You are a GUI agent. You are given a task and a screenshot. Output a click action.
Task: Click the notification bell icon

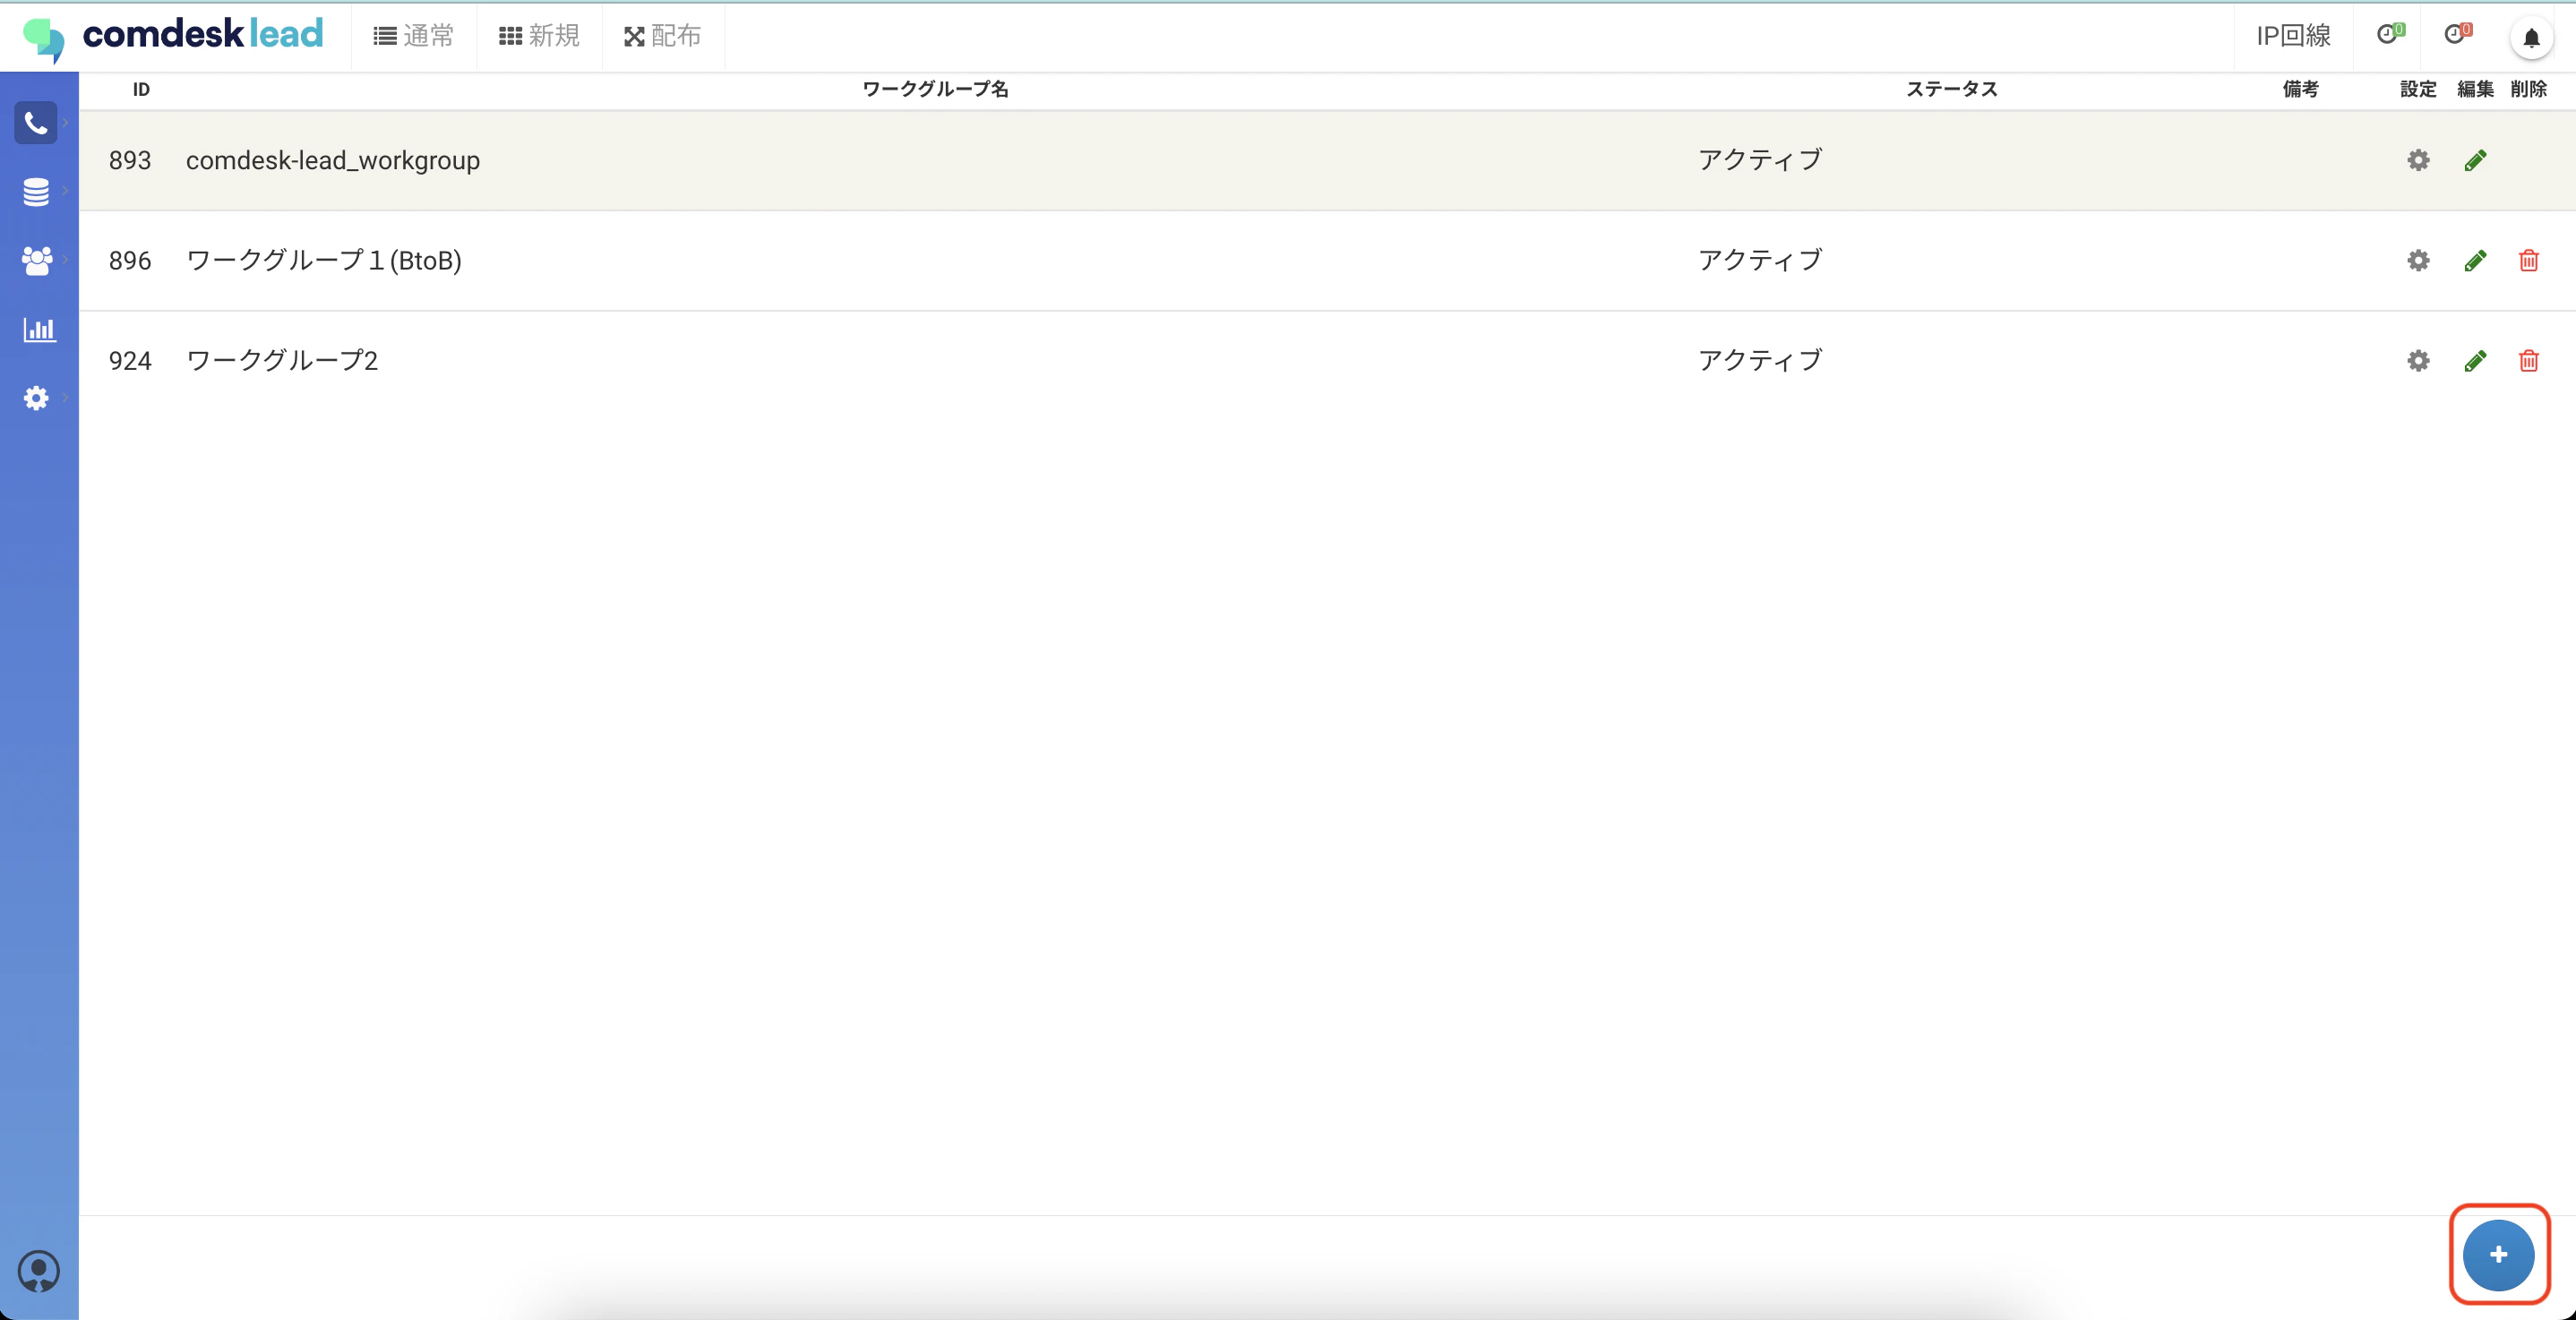click(2531, 38)
